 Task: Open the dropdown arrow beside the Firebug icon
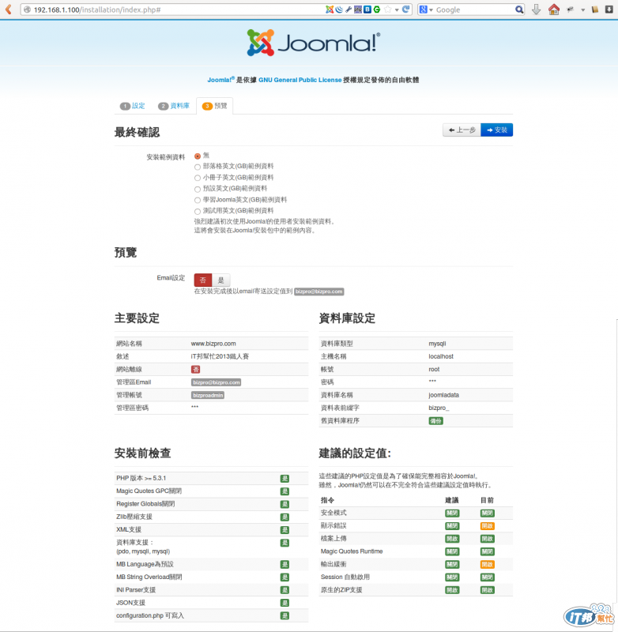pyautogui.click(x=583, y=9)
